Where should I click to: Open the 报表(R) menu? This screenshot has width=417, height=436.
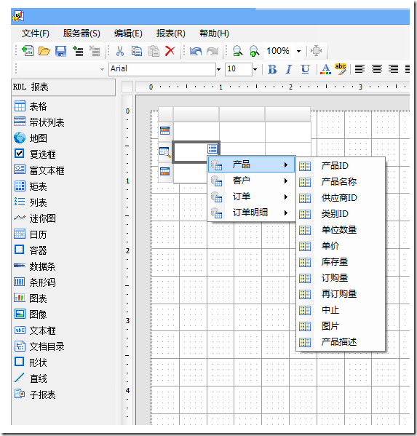171,33
